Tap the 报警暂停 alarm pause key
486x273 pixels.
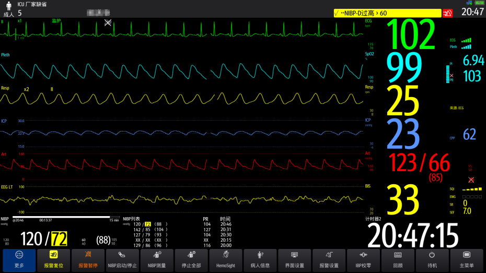coord(88,260)
